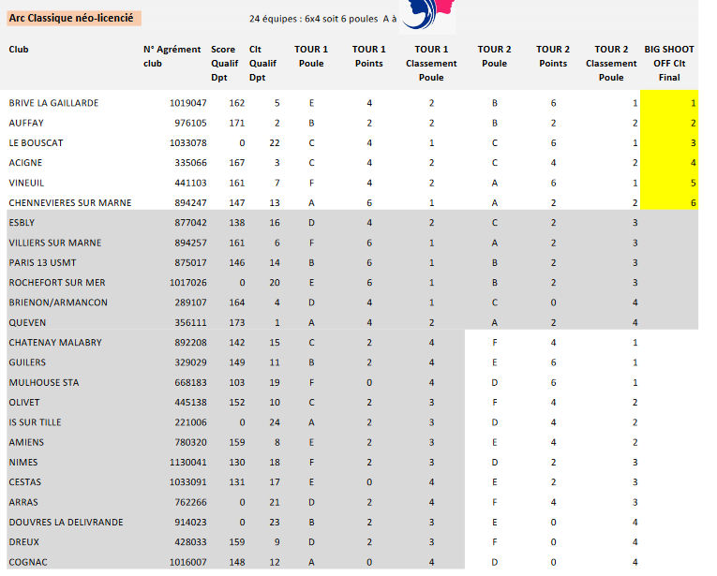Click agrément number 441103
The width and height of the screenshot is (717, 576).
click(190, 184)
